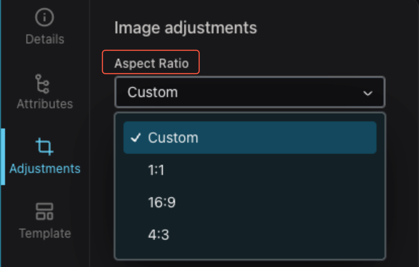Click the blue active indicator beside Adjustments
The width and height of the screenshot is (419, 267).
3,157
